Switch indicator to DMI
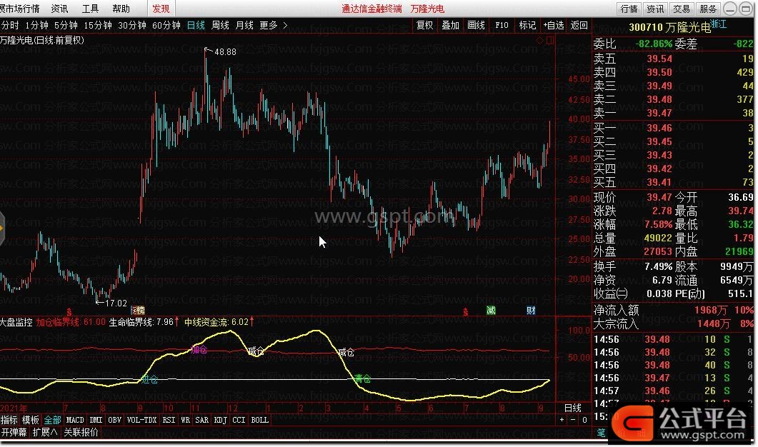This screenshot has height=447, width=758. click(x=96, y=420)
